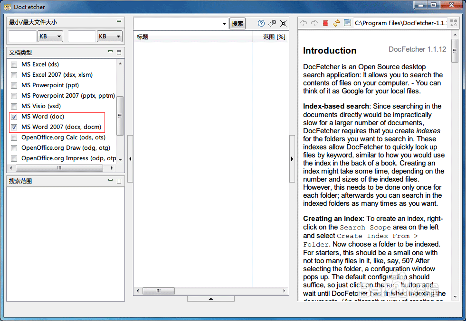Toggle MS Excel 2007 (xlsx, xlsm) checkbox
This screenshot has height=321, width=466.
pos(14,75)
